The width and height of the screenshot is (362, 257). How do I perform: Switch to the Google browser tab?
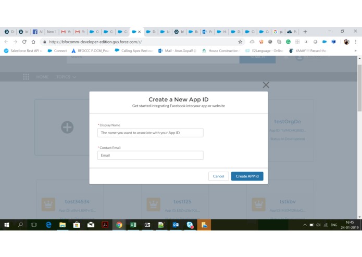click(x=278, y=32)
